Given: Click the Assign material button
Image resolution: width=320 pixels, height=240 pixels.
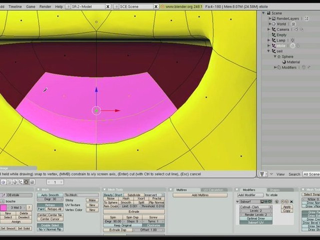Looking at the screenshot, I should point(16,221).
